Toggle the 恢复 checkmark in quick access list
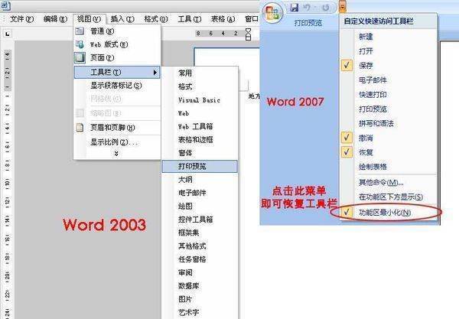Viewport: 459px width, 319px height. click(347, 152)
